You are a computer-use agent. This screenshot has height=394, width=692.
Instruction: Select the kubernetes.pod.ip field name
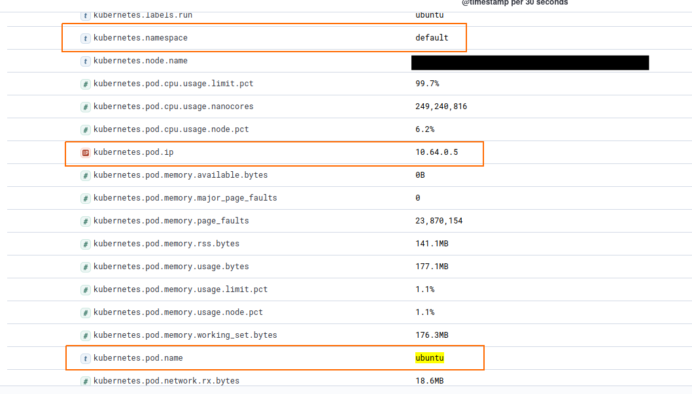tap(133, 152)
